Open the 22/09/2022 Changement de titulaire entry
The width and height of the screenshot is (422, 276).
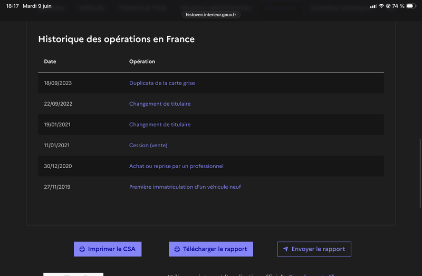click(160, 104)
